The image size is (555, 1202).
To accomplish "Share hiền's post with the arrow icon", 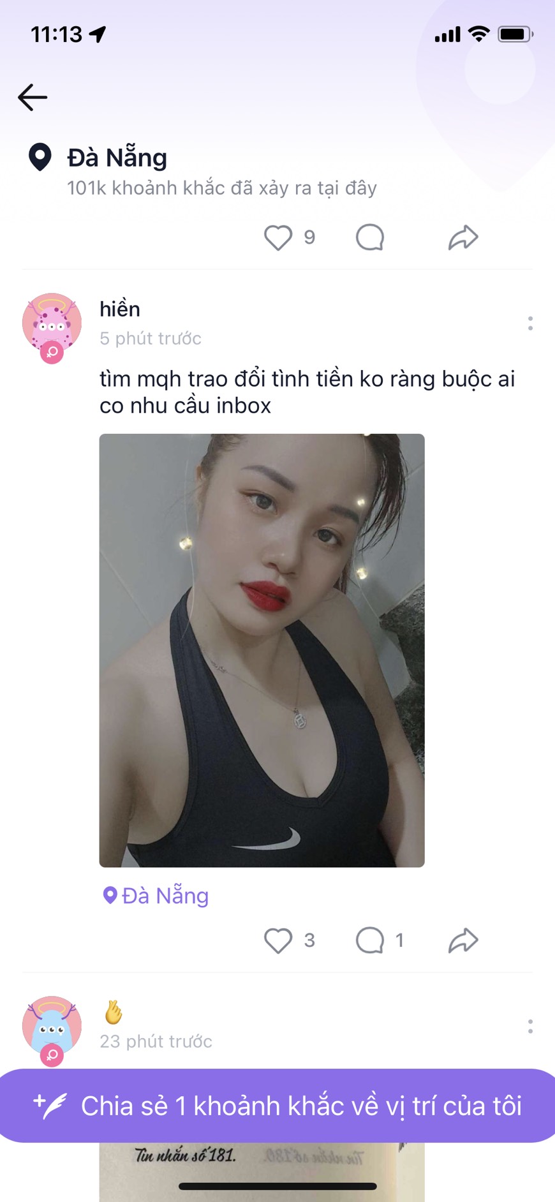I will [463, 940].
